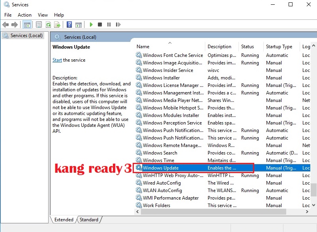Image resolution: width=317 pixels, height=232 pixels.
Task: Click the Services app icon in title bar
Action: [7, 4]
